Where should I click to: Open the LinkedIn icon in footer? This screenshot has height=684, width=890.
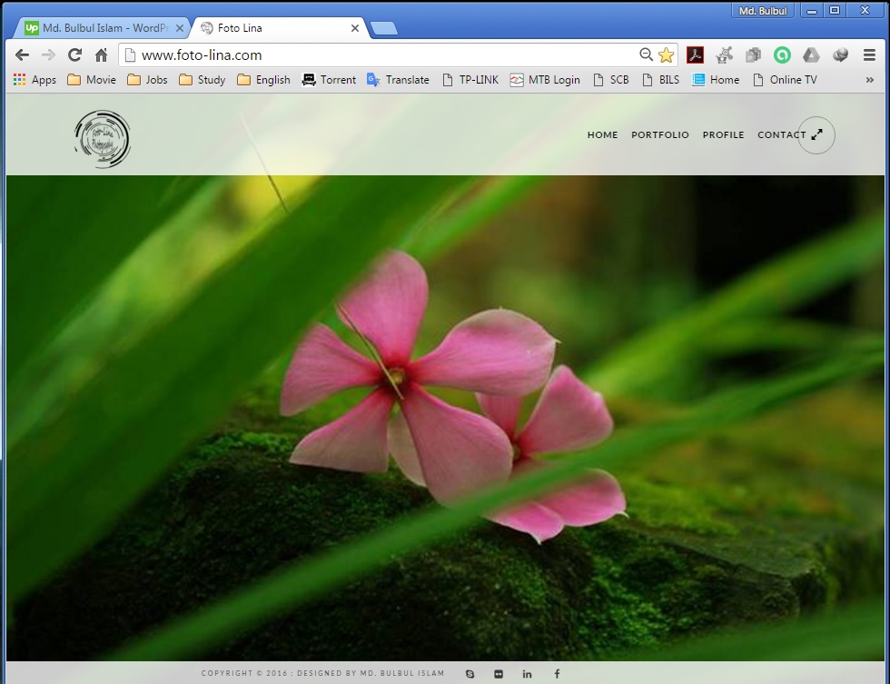coord(528,674)
